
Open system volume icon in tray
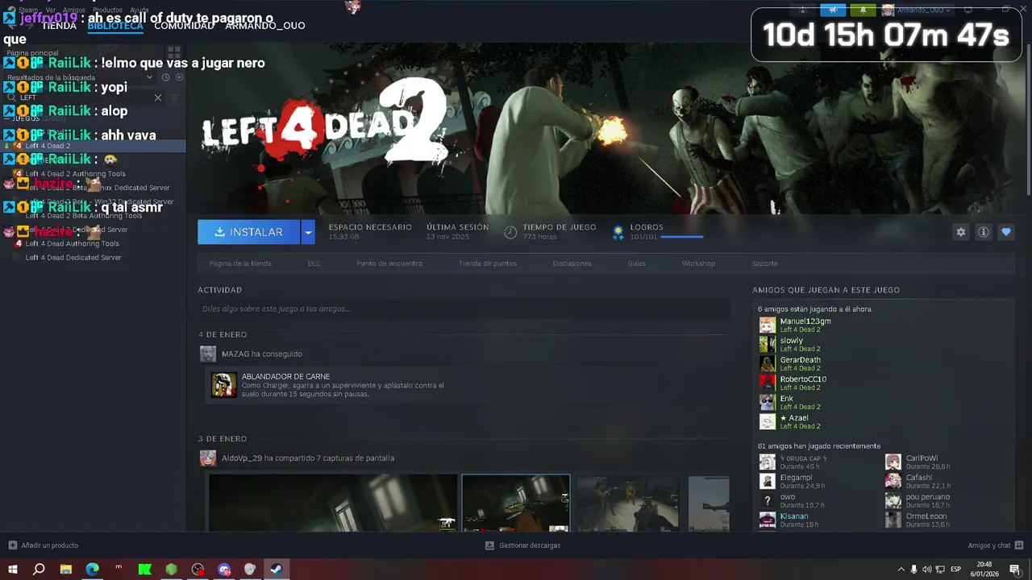pyautogui.click(x=926, y=570)
